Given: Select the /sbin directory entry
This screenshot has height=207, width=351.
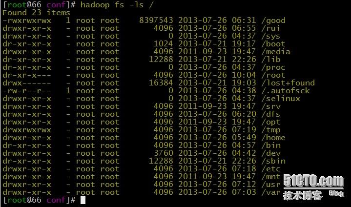Looking at the screenshot, I should 273,161.
